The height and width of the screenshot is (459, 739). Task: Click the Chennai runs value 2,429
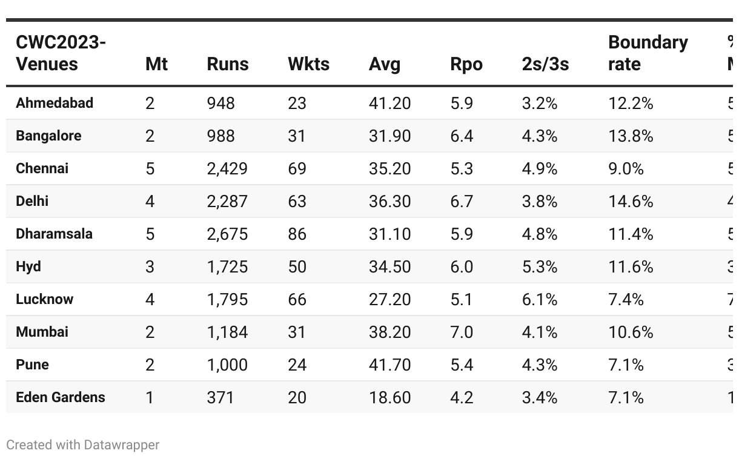click(x=227, y=168)
